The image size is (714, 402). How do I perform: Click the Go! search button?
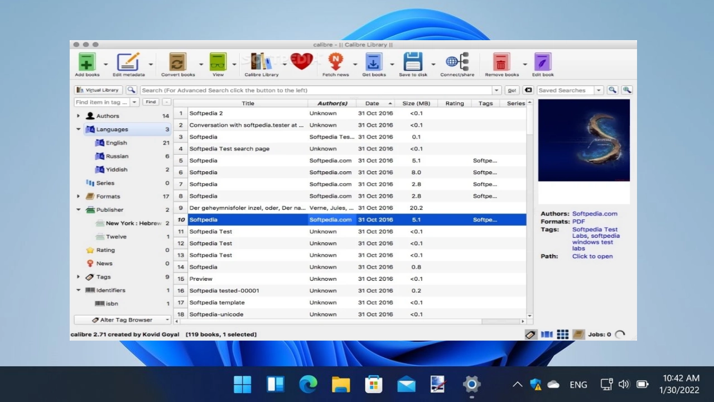click(512, 90)
